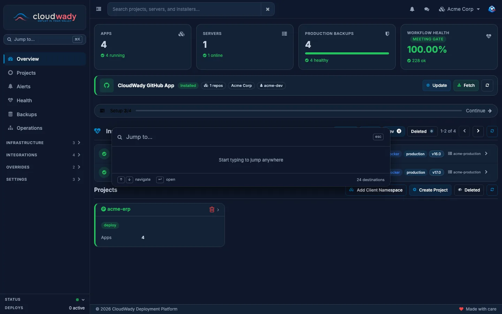
Task: Toggle the Deleted filter in installs list
Action: pyautogui.click(x=422, y=131)
